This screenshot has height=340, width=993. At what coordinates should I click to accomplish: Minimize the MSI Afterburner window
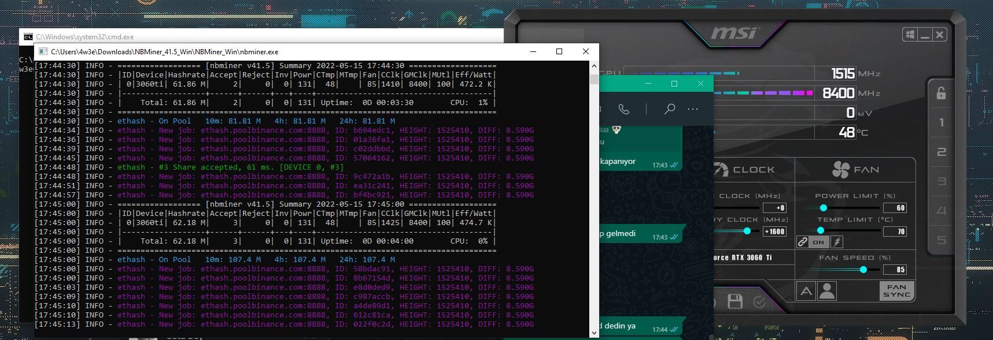[925, 35]
